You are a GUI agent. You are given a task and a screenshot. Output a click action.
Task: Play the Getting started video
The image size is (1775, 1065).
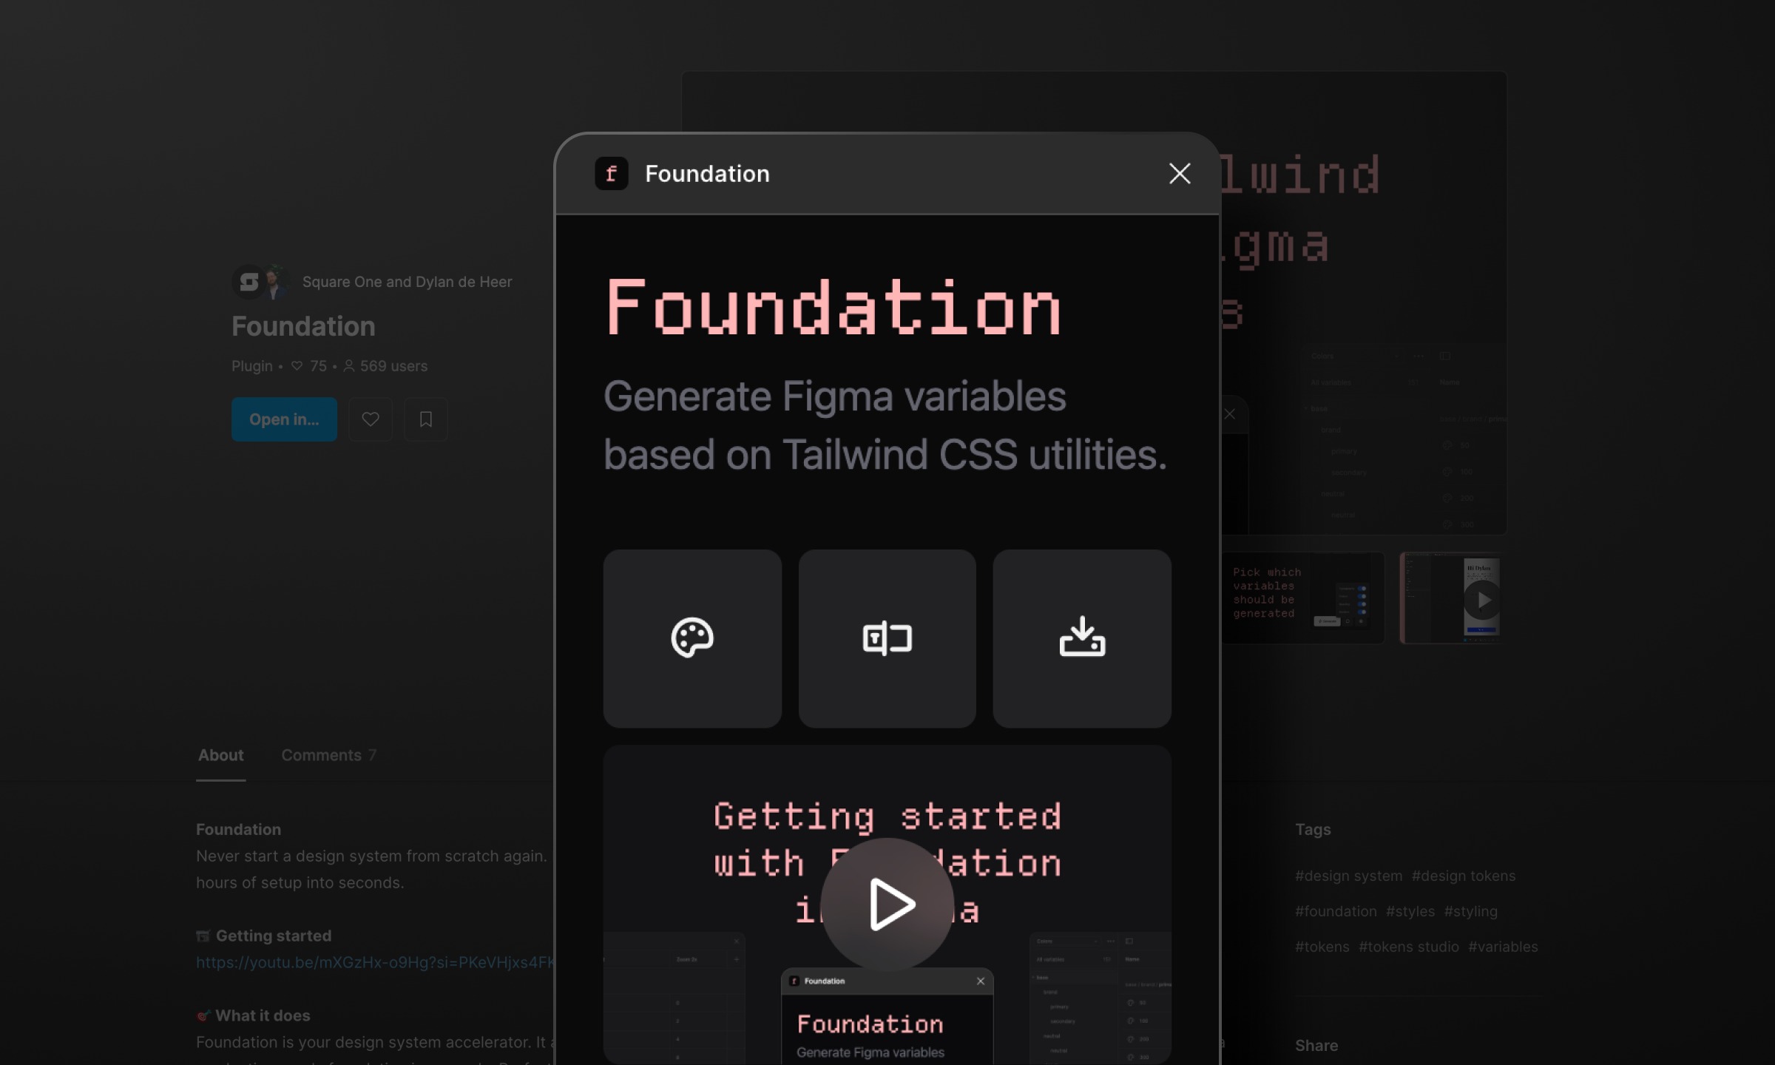click(887, 904)
